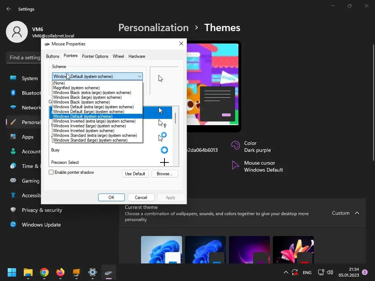
Task: Select Windows Inverted (system scheme)
Action: [x=97, y=131]
